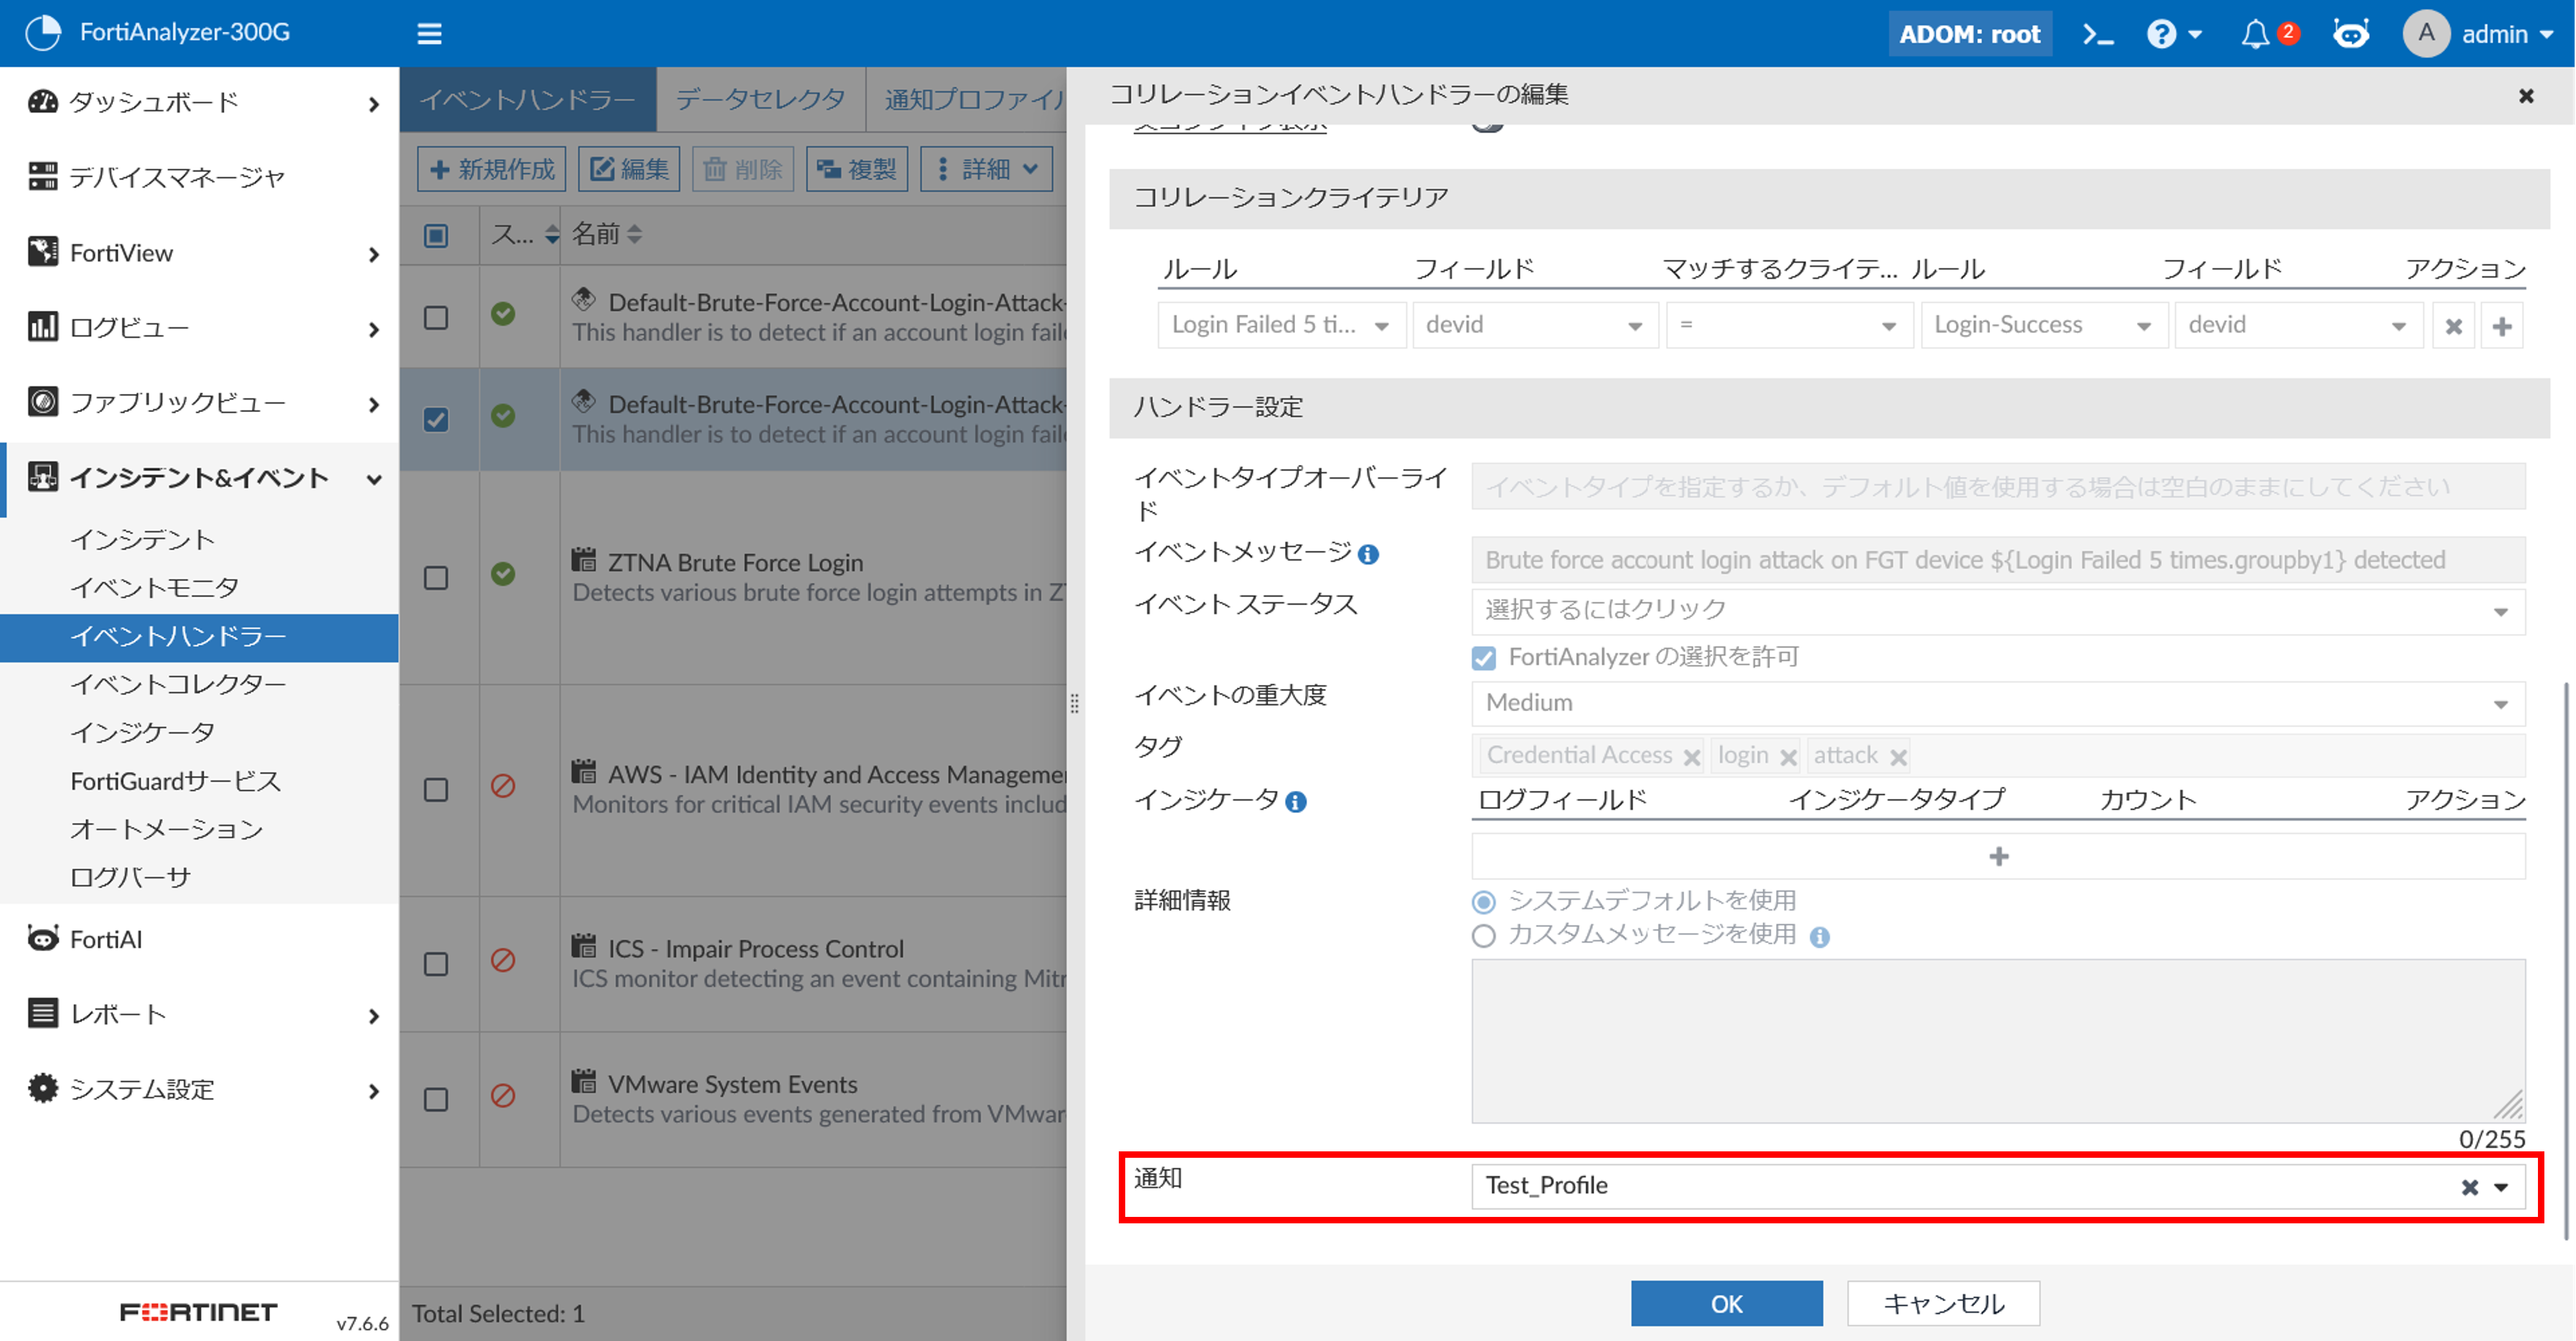Toggle the hamburger menu icon
Screen dimensions: 2576x1341
pyautogui.click(x=429, y=34)
